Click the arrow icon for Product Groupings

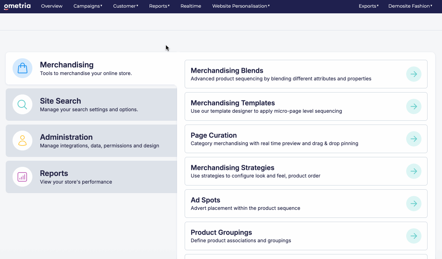point(414,236)
